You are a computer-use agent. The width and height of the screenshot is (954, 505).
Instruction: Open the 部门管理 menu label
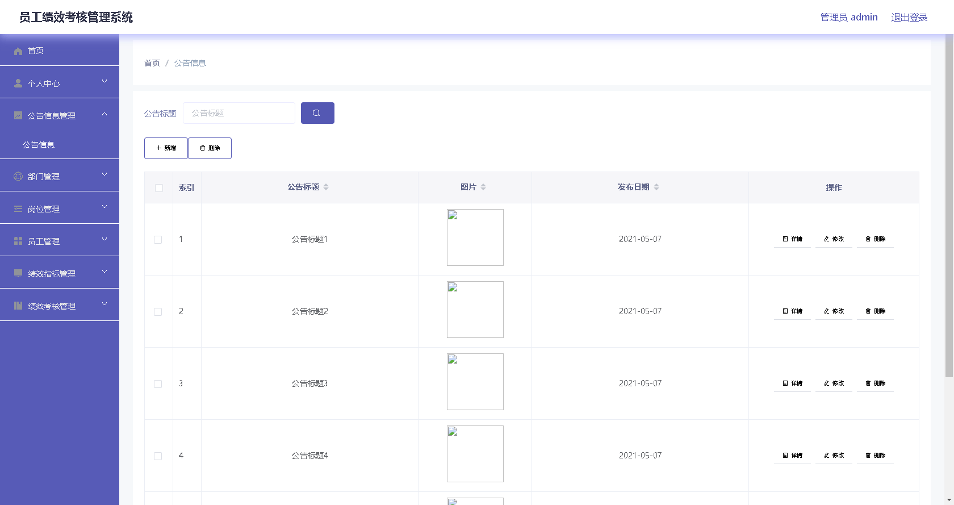pyautogui.click(x=44, y=177)
